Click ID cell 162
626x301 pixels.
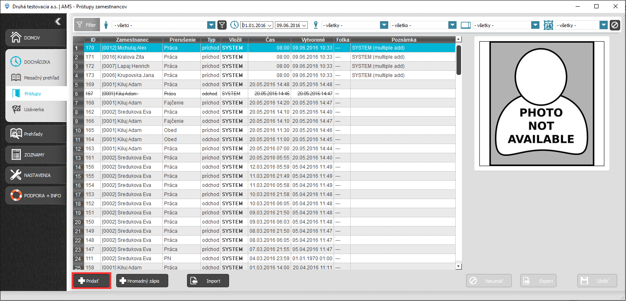[x=93, y=112]
